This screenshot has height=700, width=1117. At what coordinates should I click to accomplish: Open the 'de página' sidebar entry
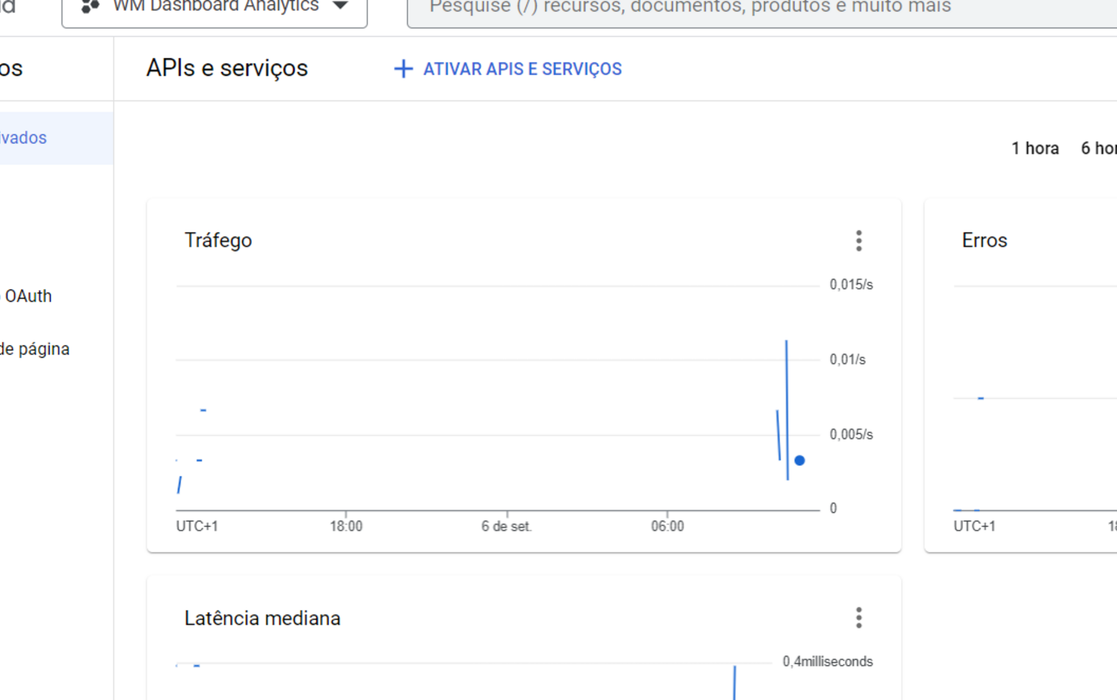point(35,349)
